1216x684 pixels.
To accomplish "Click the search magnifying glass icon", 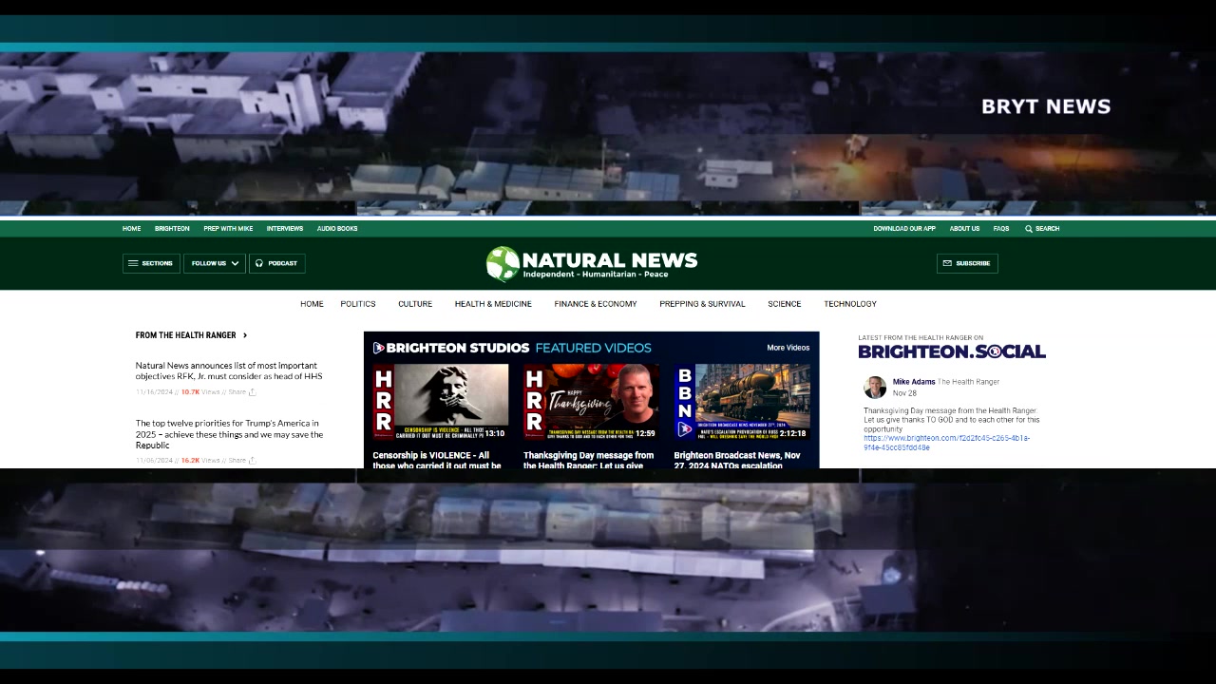I will 1029,229.
